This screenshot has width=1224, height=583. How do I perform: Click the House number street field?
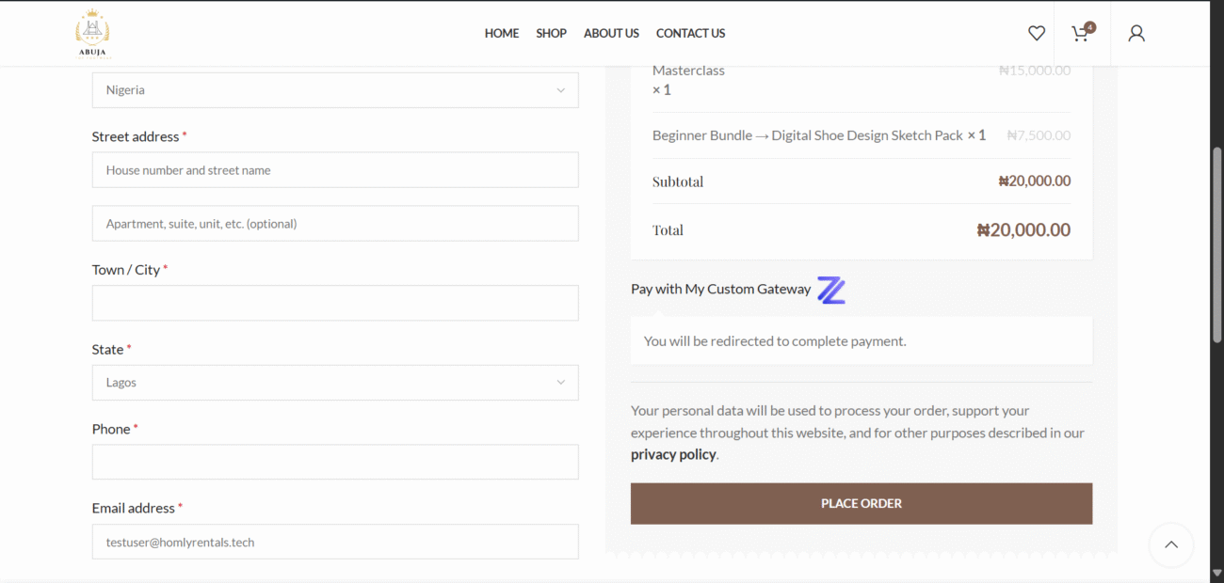[x=335, y=170]
